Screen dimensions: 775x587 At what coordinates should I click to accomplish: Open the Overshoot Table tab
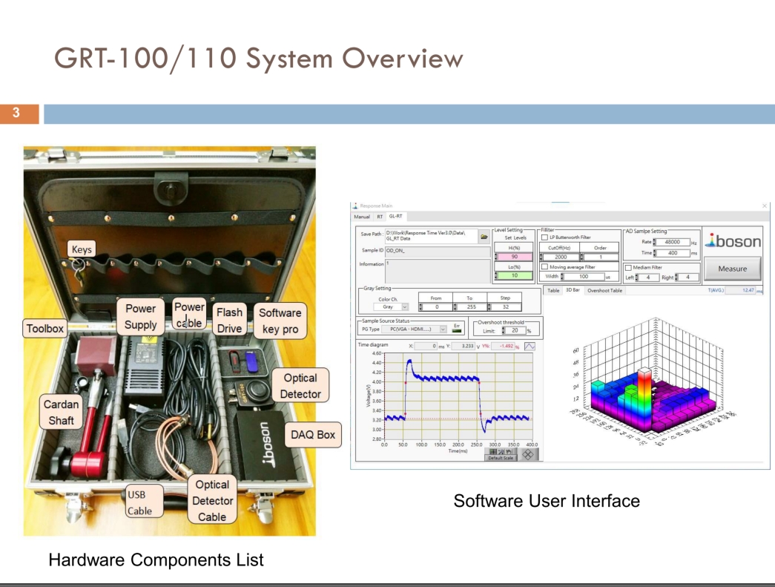point(604,290)
